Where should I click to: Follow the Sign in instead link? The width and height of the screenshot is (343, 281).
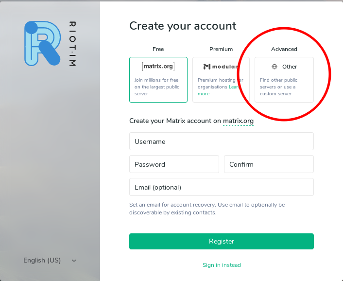point(222,265)
